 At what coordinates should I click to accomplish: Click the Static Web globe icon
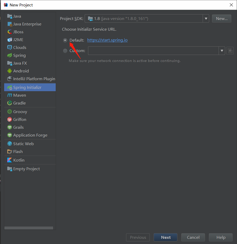[x=9, y=144]
